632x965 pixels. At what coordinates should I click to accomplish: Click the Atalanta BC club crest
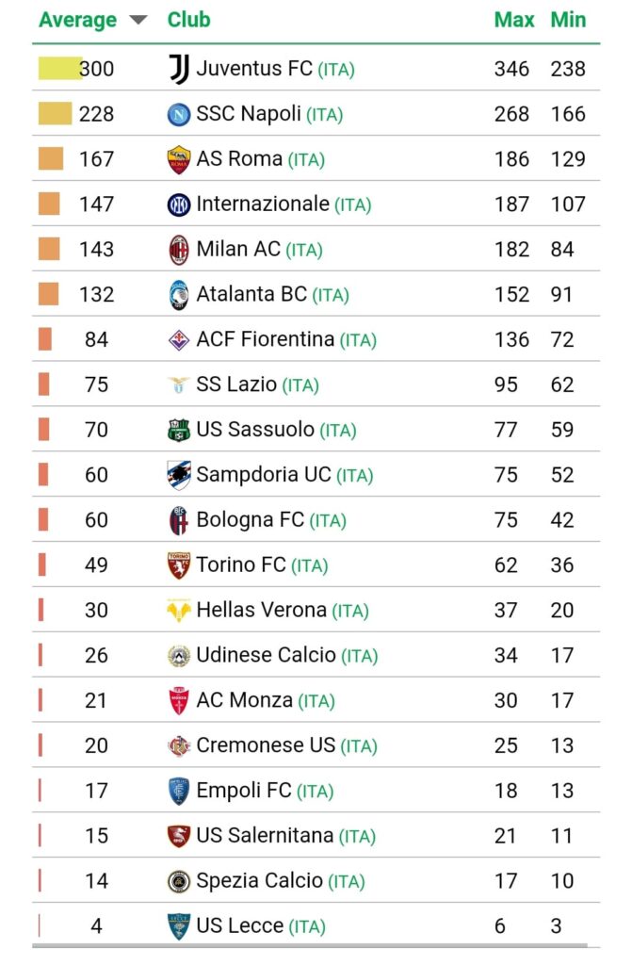[x=179, y=295]
